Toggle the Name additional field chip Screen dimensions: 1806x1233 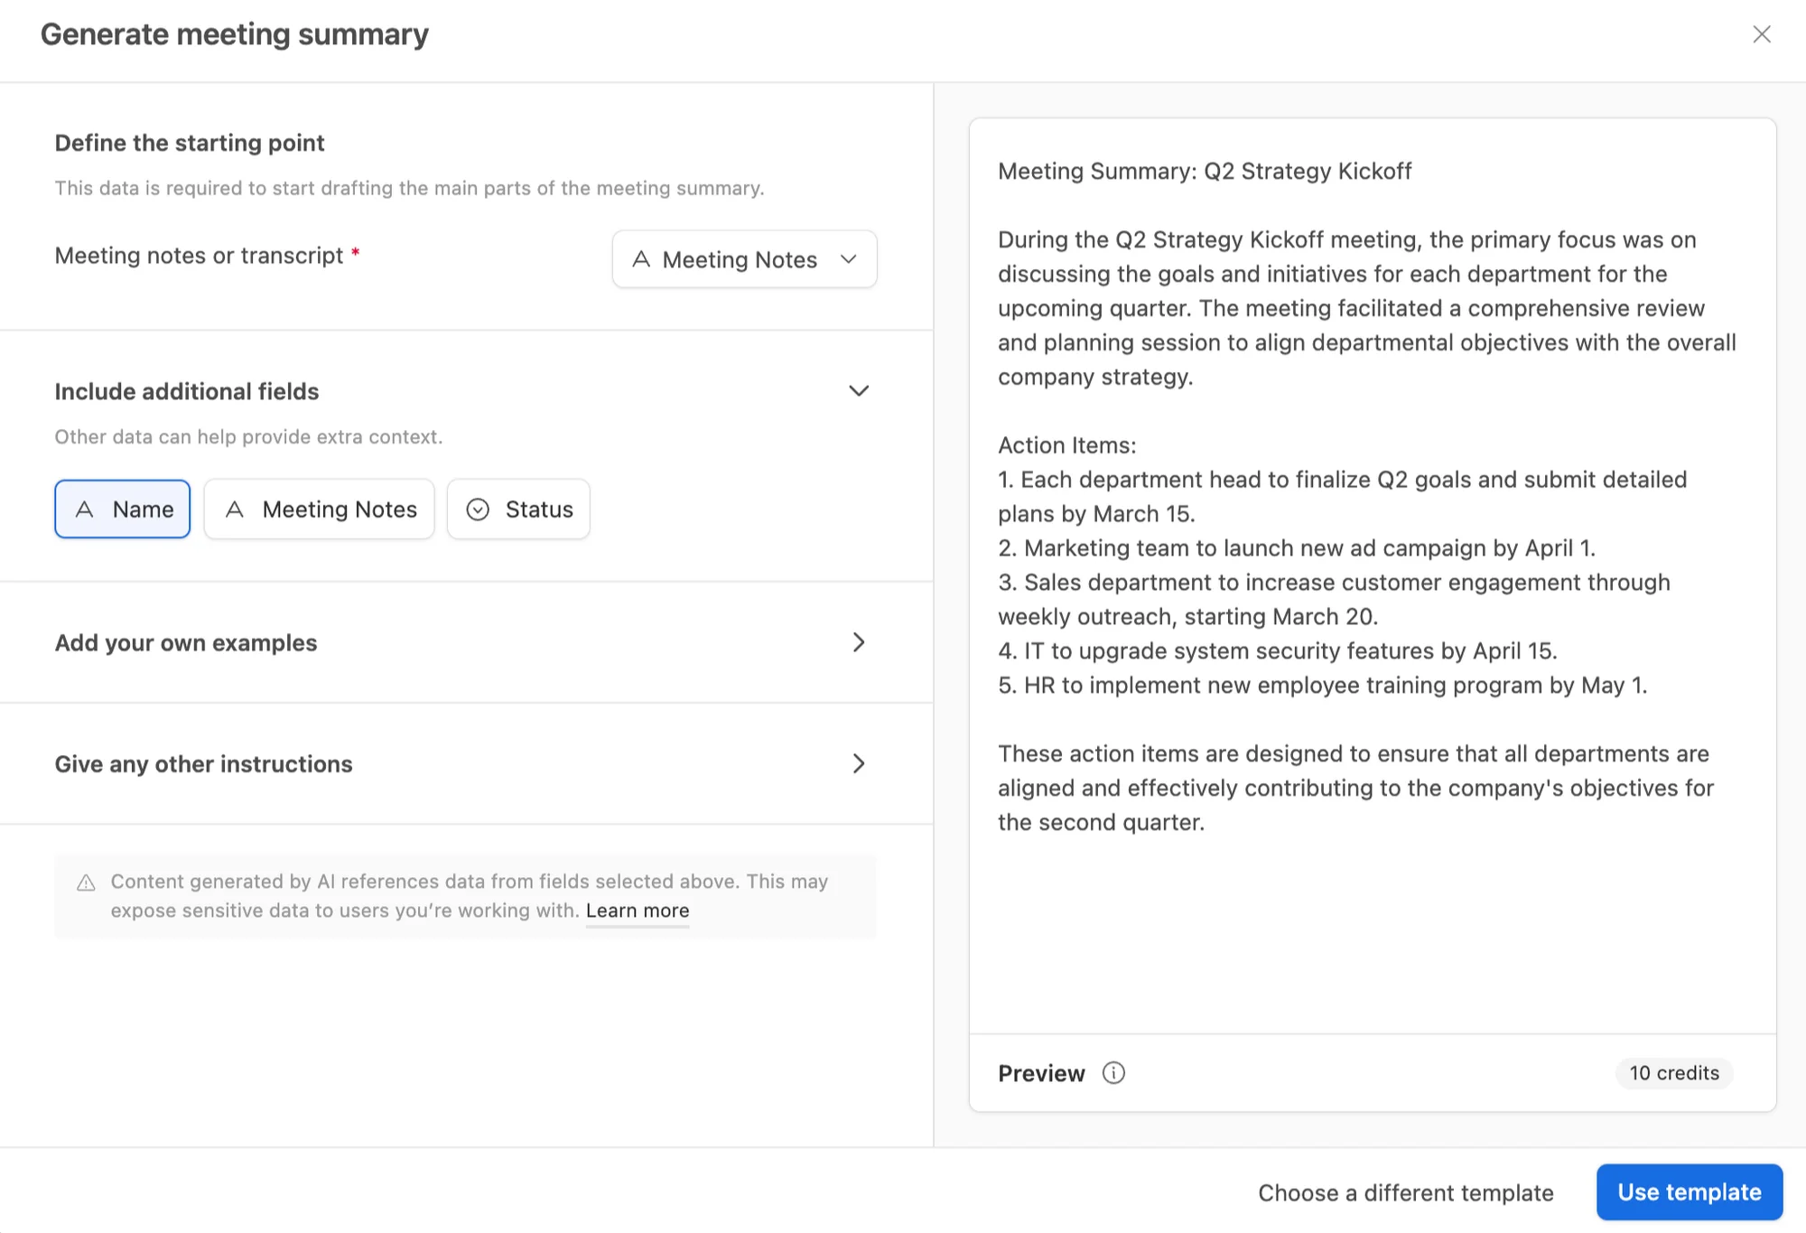(x=123, y=509)
